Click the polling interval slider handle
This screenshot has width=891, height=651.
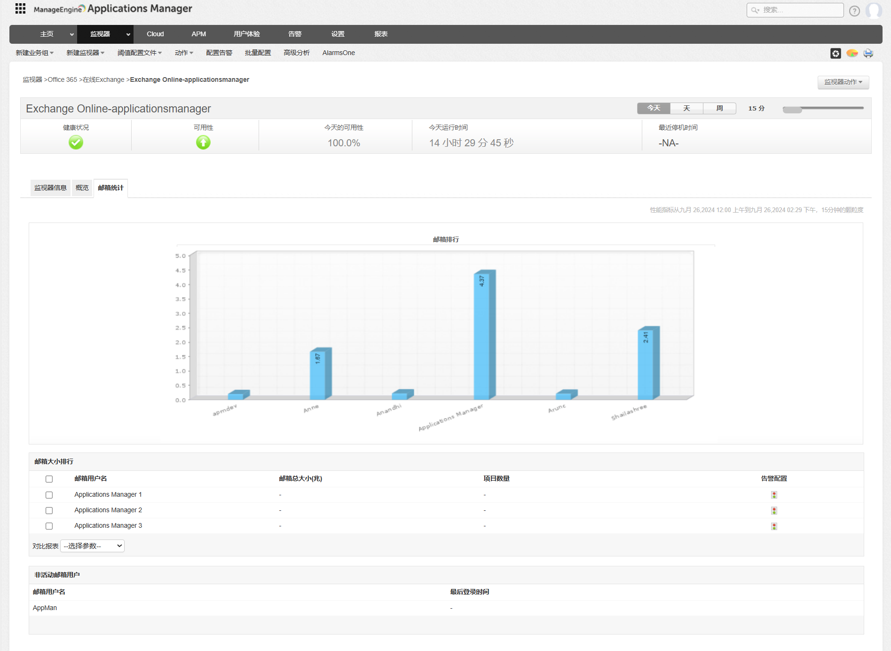click(x=792, y=110)
